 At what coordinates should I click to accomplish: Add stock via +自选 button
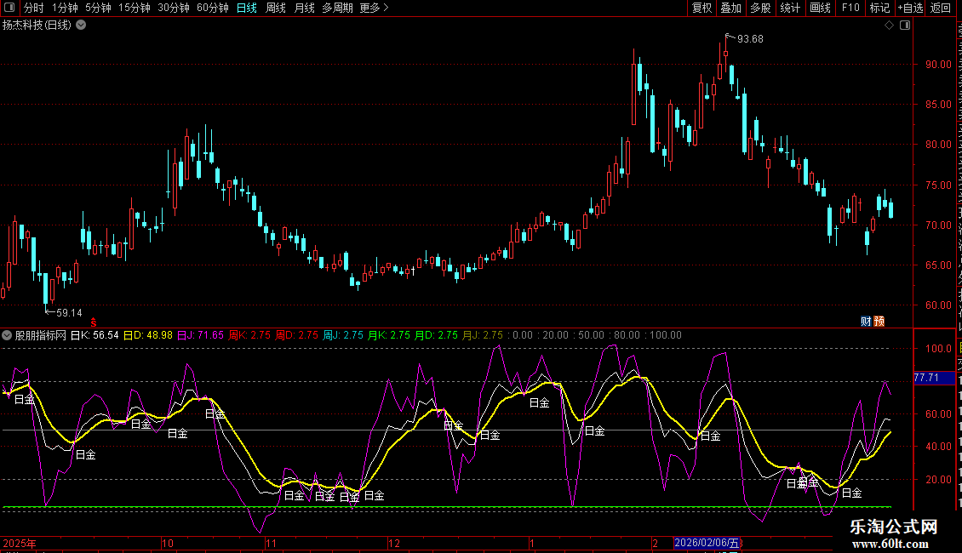pos(910,8)
